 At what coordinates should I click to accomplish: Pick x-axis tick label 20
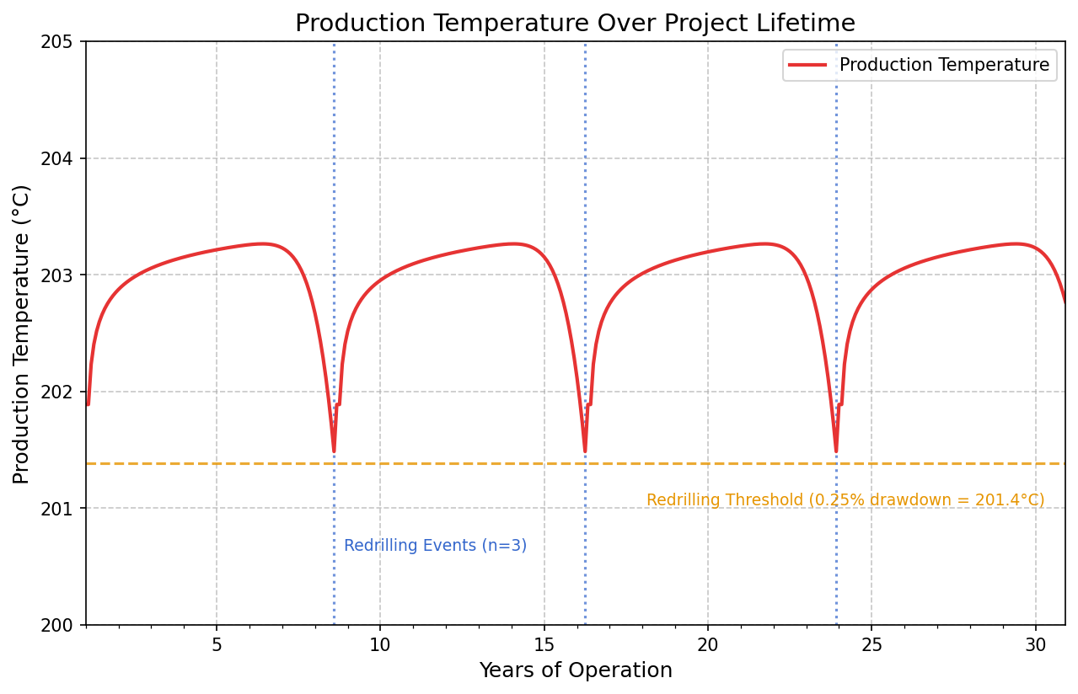click(x=708, y=644)
